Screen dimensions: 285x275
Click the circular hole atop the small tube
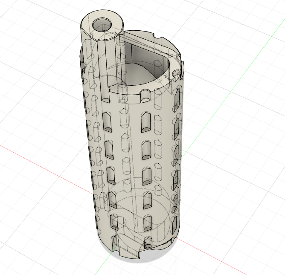(x=102, y=25)
